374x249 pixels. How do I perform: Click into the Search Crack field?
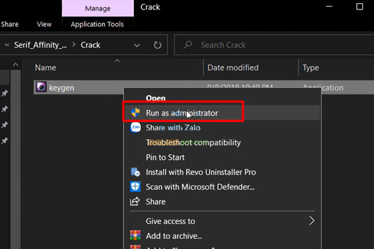tap(274, 45)
